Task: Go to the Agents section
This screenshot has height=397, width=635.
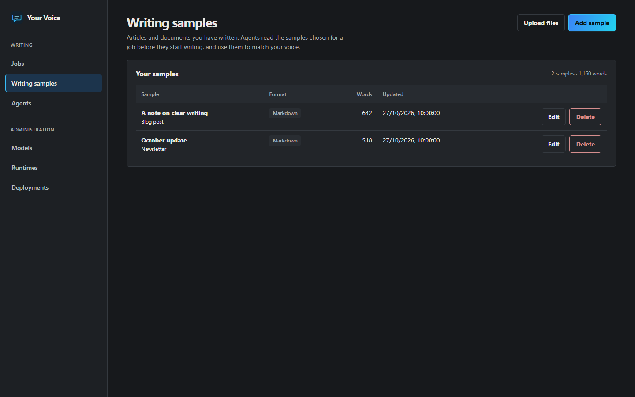Action: pyautogui.click(x=53, y=103)
